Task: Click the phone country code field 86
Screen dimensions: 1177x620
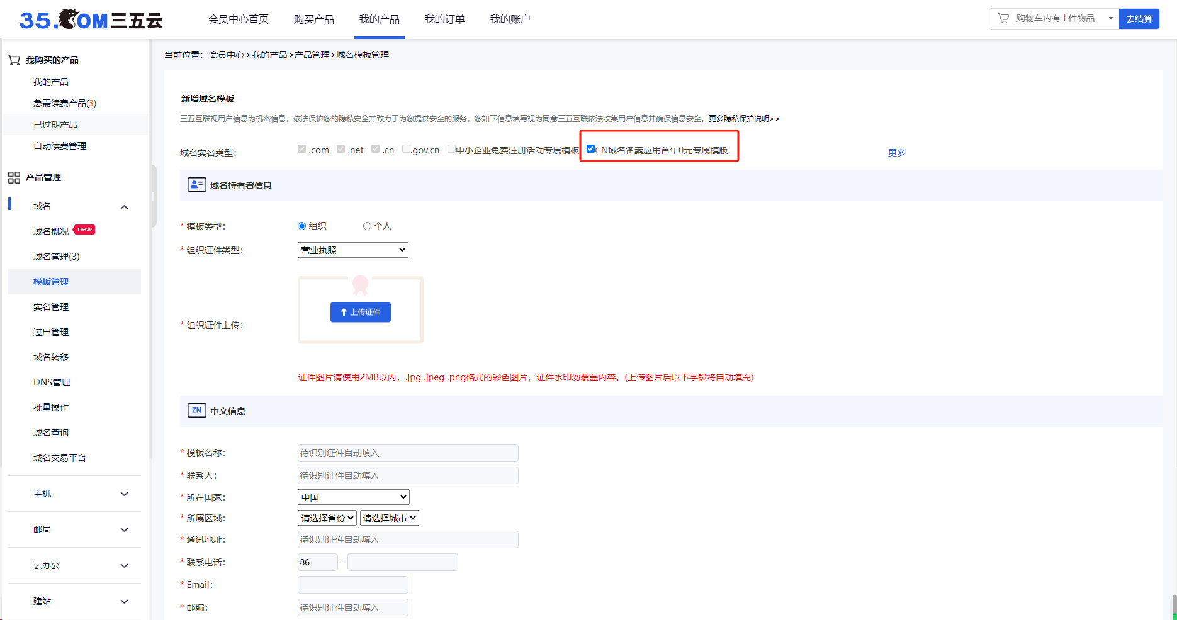Action: point(318,562)
